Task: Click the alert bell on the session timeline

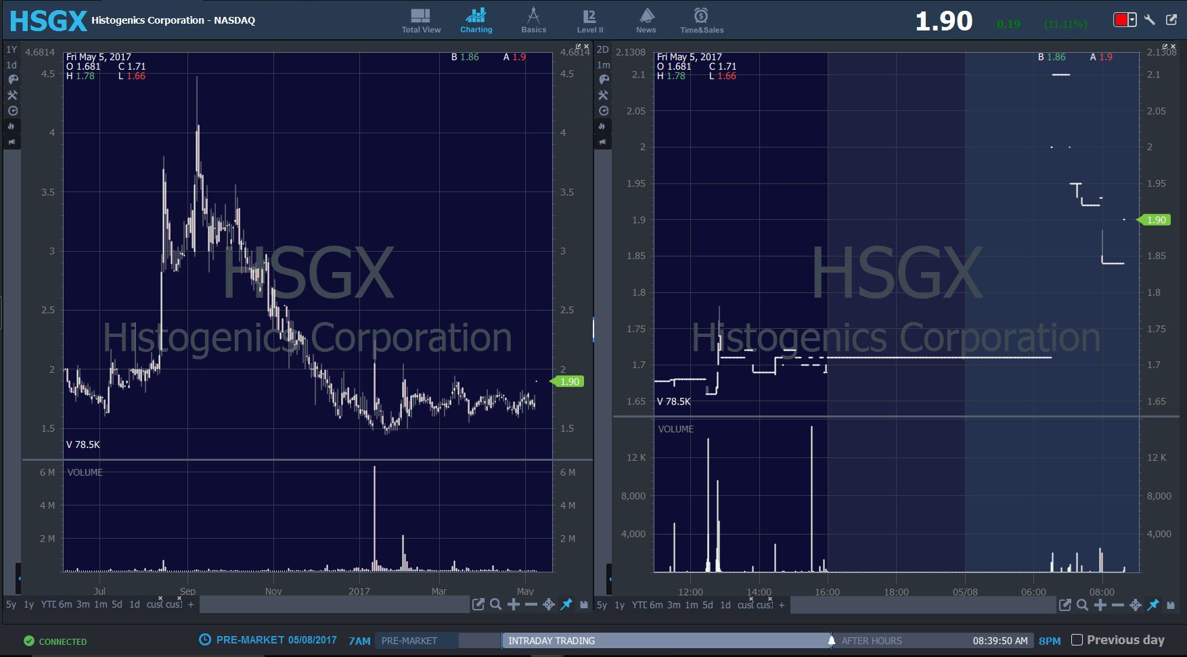Action: (832, 640)
